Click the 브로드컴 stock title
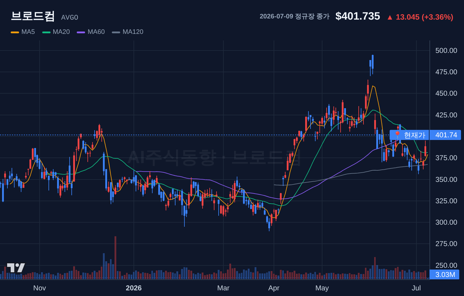This screenshot has width=464, height=296. coord(33,16)
